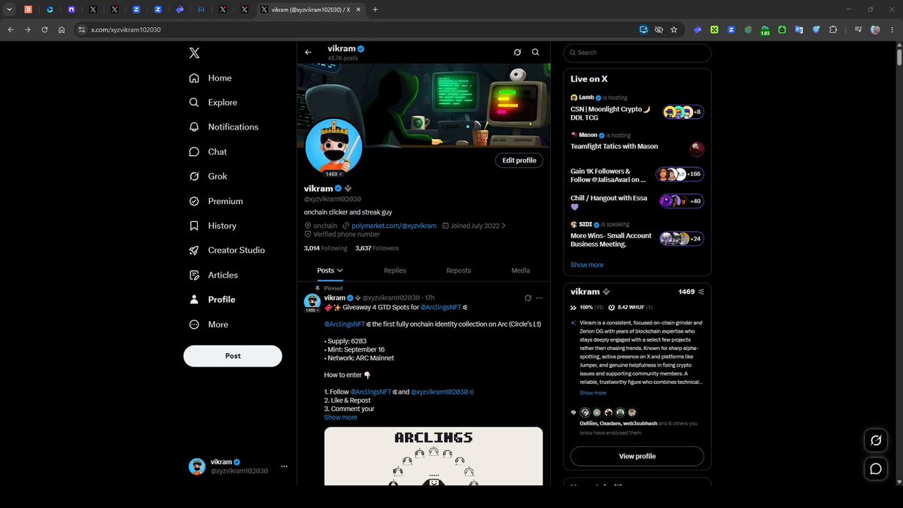Click the View profile button
903x508 pixels.
[x=637, y=456]
